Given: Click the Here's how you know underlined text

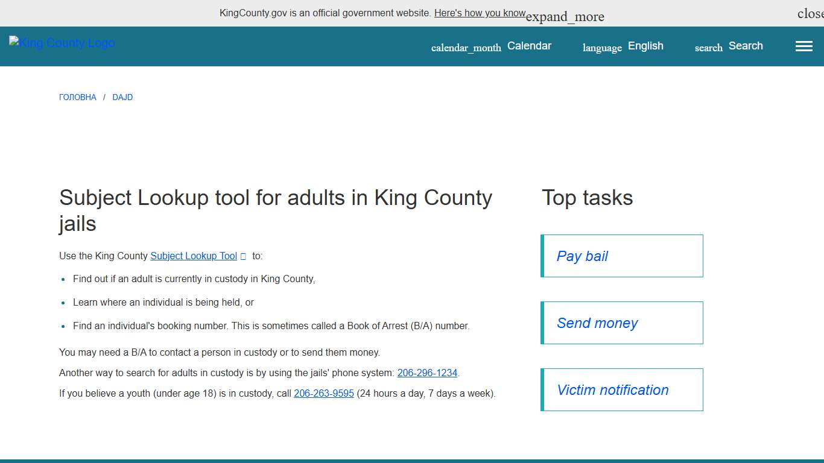Looking at the screenshot, I should pyautogui.click(x=480, y=13).
